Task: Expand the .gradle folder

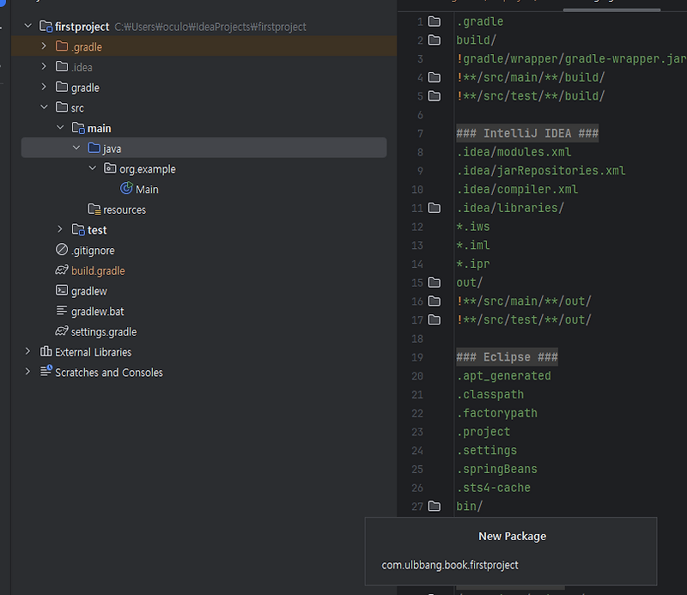Action: [45, 47]
